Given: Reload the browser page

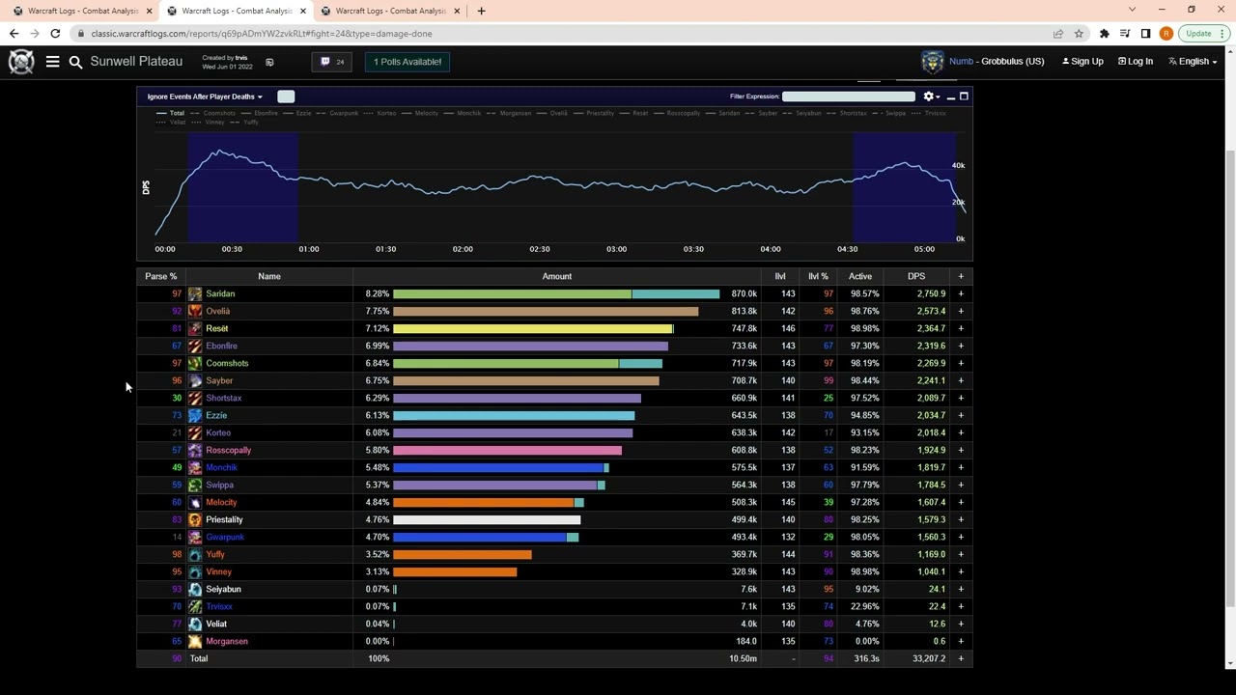Looking at the screenshot, I should pos(55,34).
